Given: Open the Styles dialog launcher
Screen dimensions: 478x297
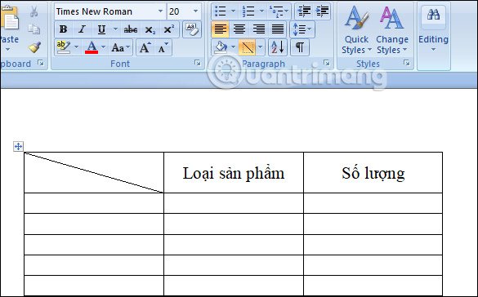Looking at the screenshot, I should pyautogui.click(x=406, y=63).
